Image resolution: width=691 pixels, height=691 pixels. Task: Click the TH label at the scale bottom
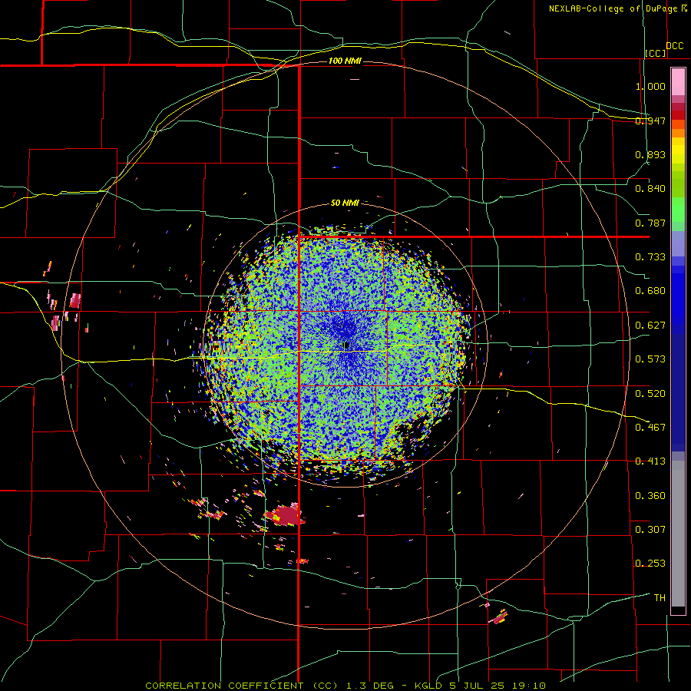[660, 598]
